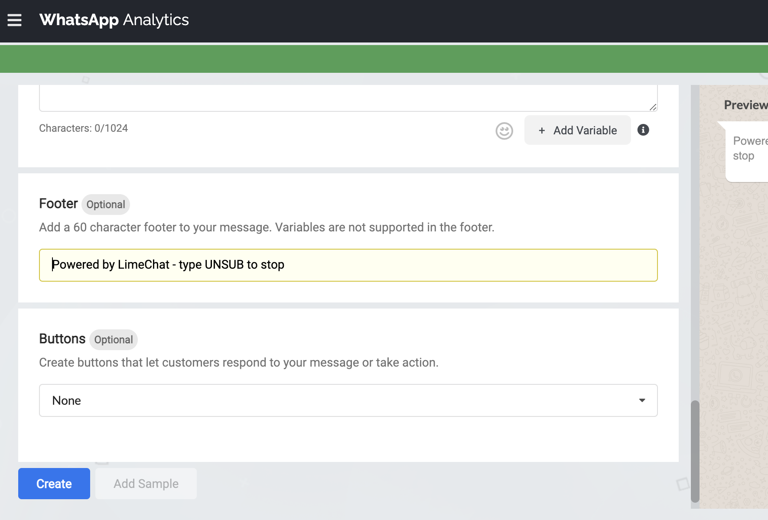
Task: Click the Optional badge next to Footer
Action: 106,205
